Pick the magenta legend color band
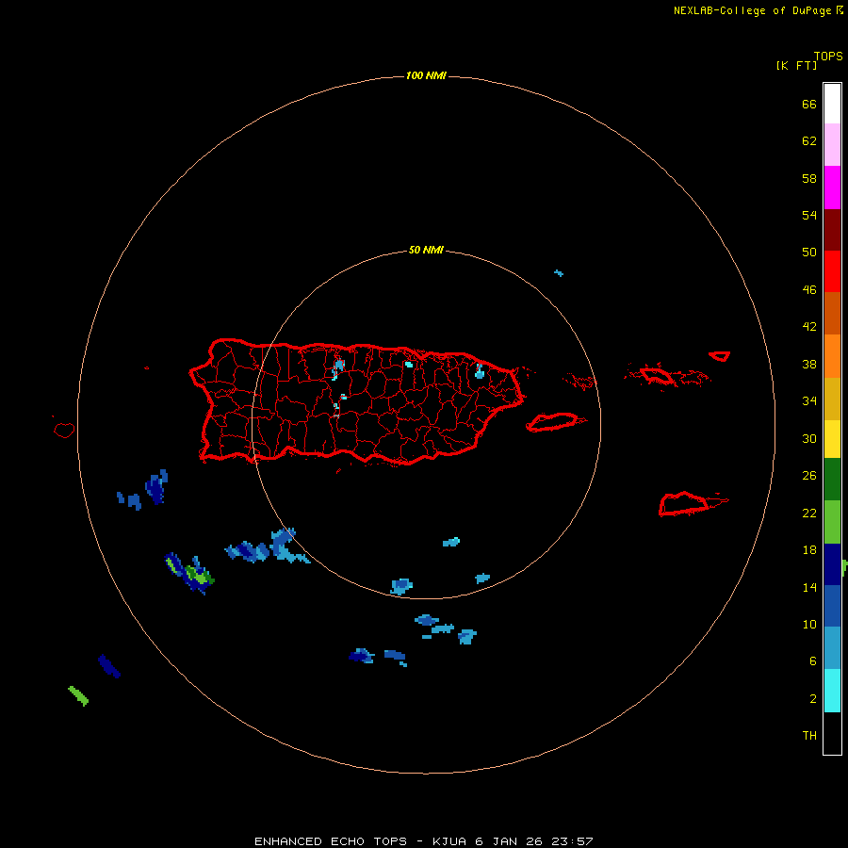The height and width of the screenshot is (848, 848). point(832,188)
